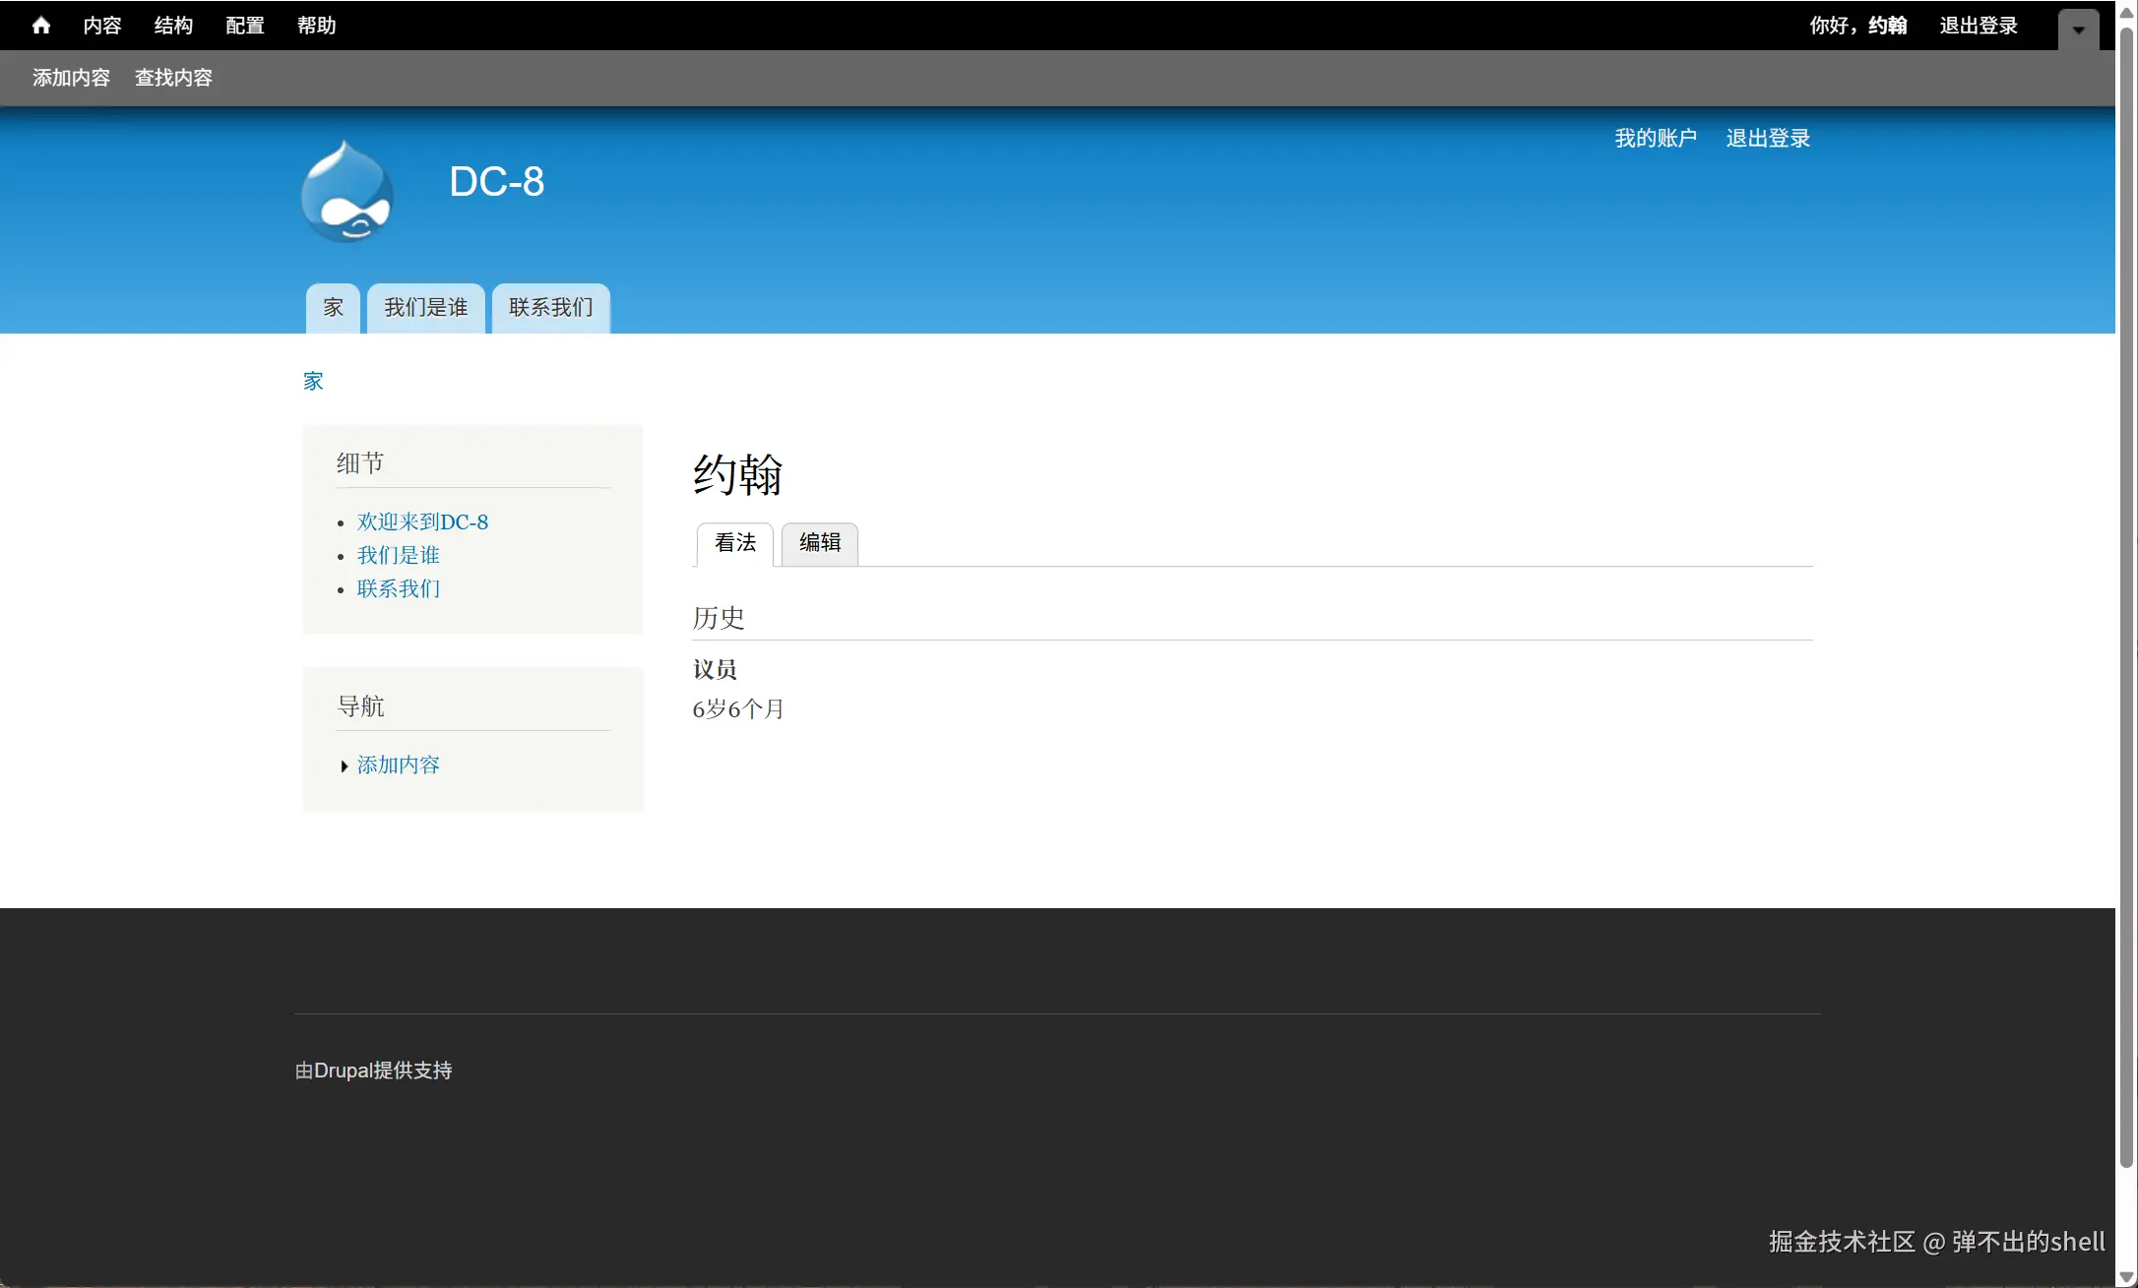Expand the 添加内容 navigation arrow

click(344, 767)
